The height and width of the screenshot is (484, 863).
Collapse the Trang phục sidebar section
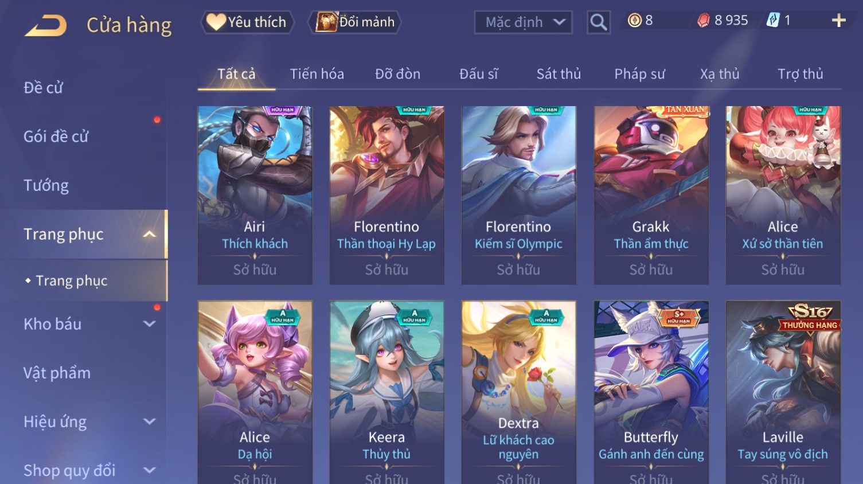pos(149,234)
